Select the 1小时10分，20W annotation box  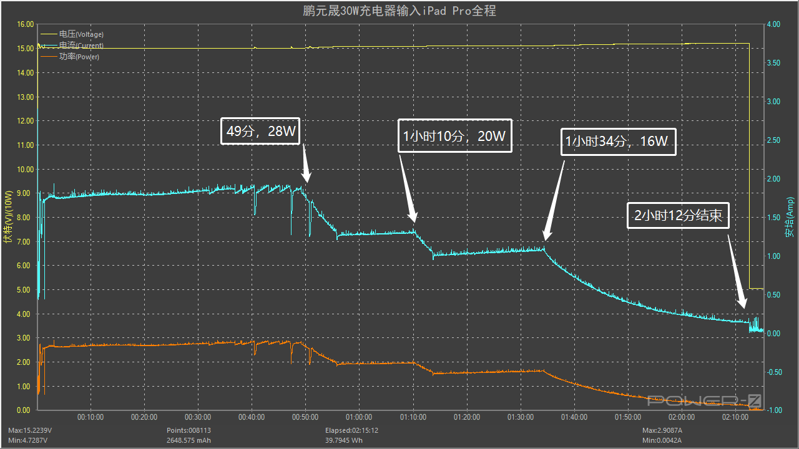coord(455,135)
